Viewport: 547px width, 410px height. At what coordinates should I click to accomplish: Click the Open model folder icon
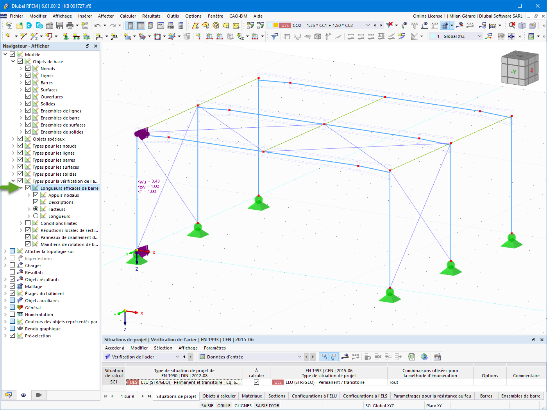tap(19, 25)
